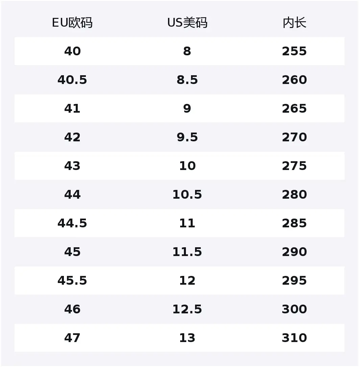This screenshot has height=367, width=359.
Task: Click US size 13 cell
Action: [187, 338]
